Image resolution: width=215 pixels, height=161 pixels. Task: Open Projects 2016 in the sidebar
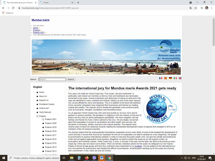(x=51, y=139)
